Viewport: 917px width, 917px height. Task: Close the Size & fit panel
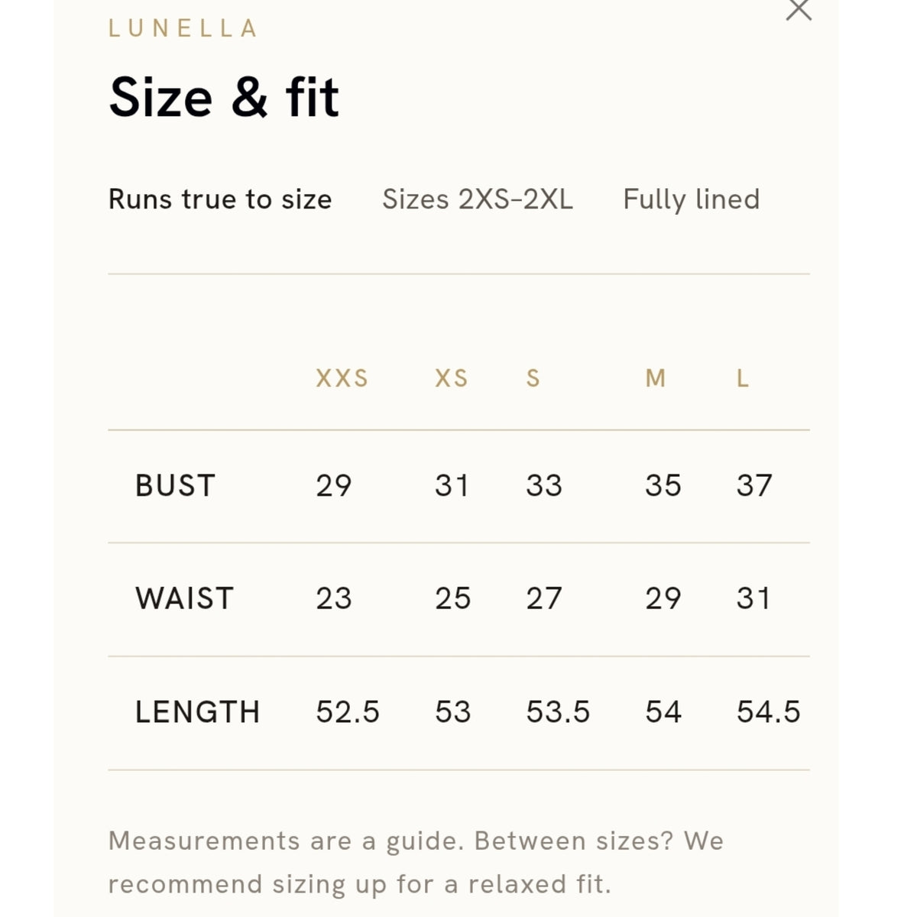click(799, 9)
